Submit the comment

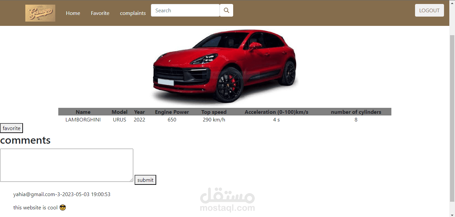point(145,180)
